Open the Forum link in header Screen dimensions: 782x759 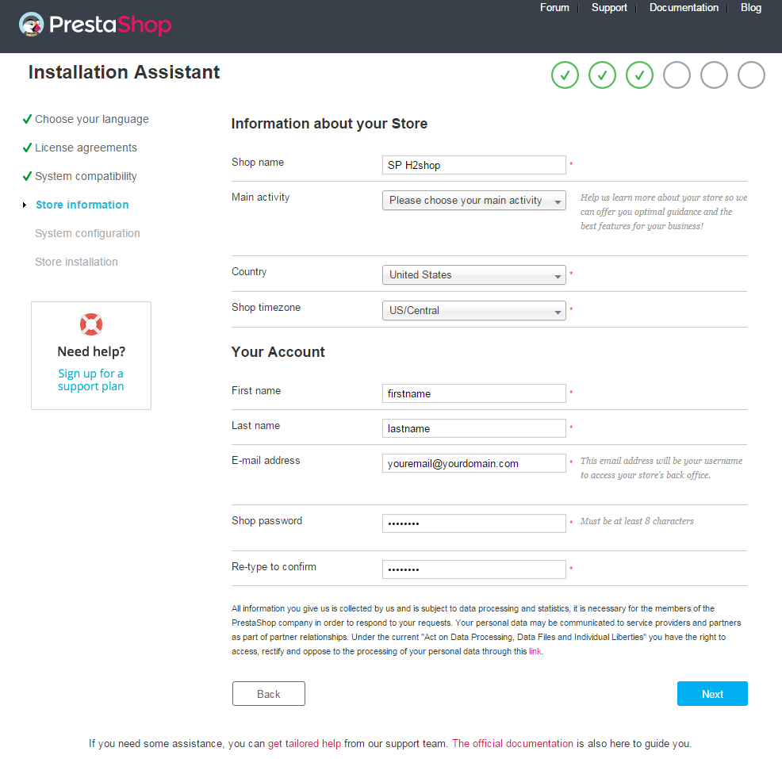click(554, 7)
